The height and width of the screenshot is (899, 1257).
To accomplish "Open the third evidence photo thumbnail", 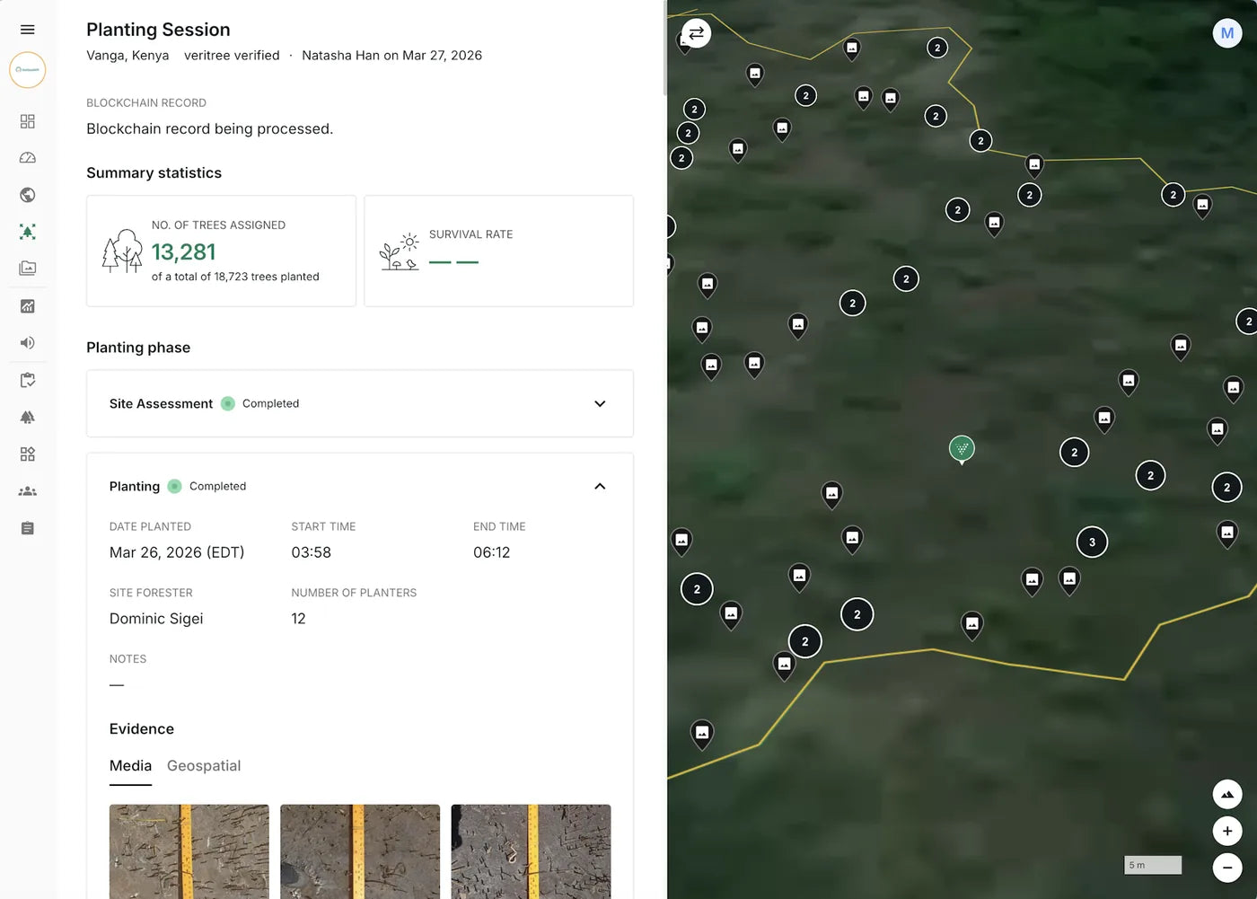I will pyautogui.click(x=531, y=851).
